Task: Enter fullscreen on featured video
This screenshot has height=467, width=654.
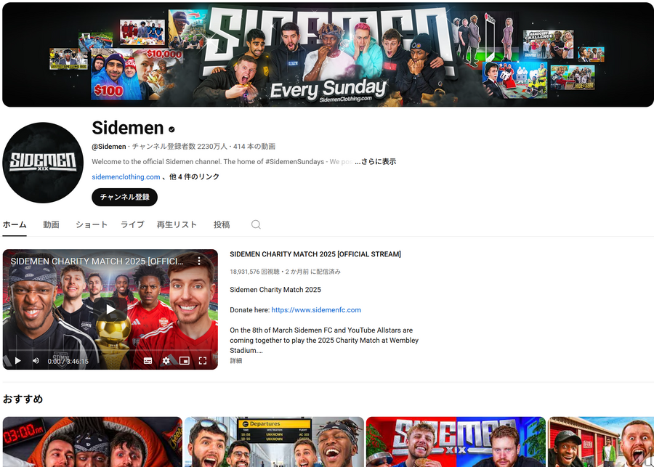Action: point(203,361)
